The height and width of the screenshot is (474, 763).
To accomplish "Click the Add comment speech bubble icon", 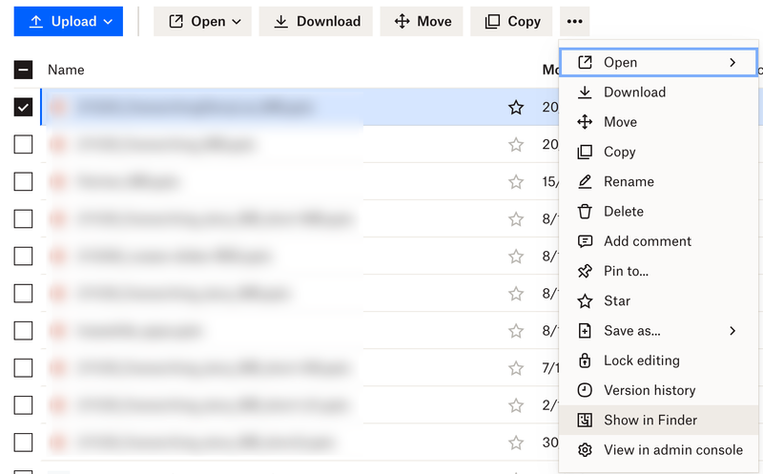I will coord(585,241).
